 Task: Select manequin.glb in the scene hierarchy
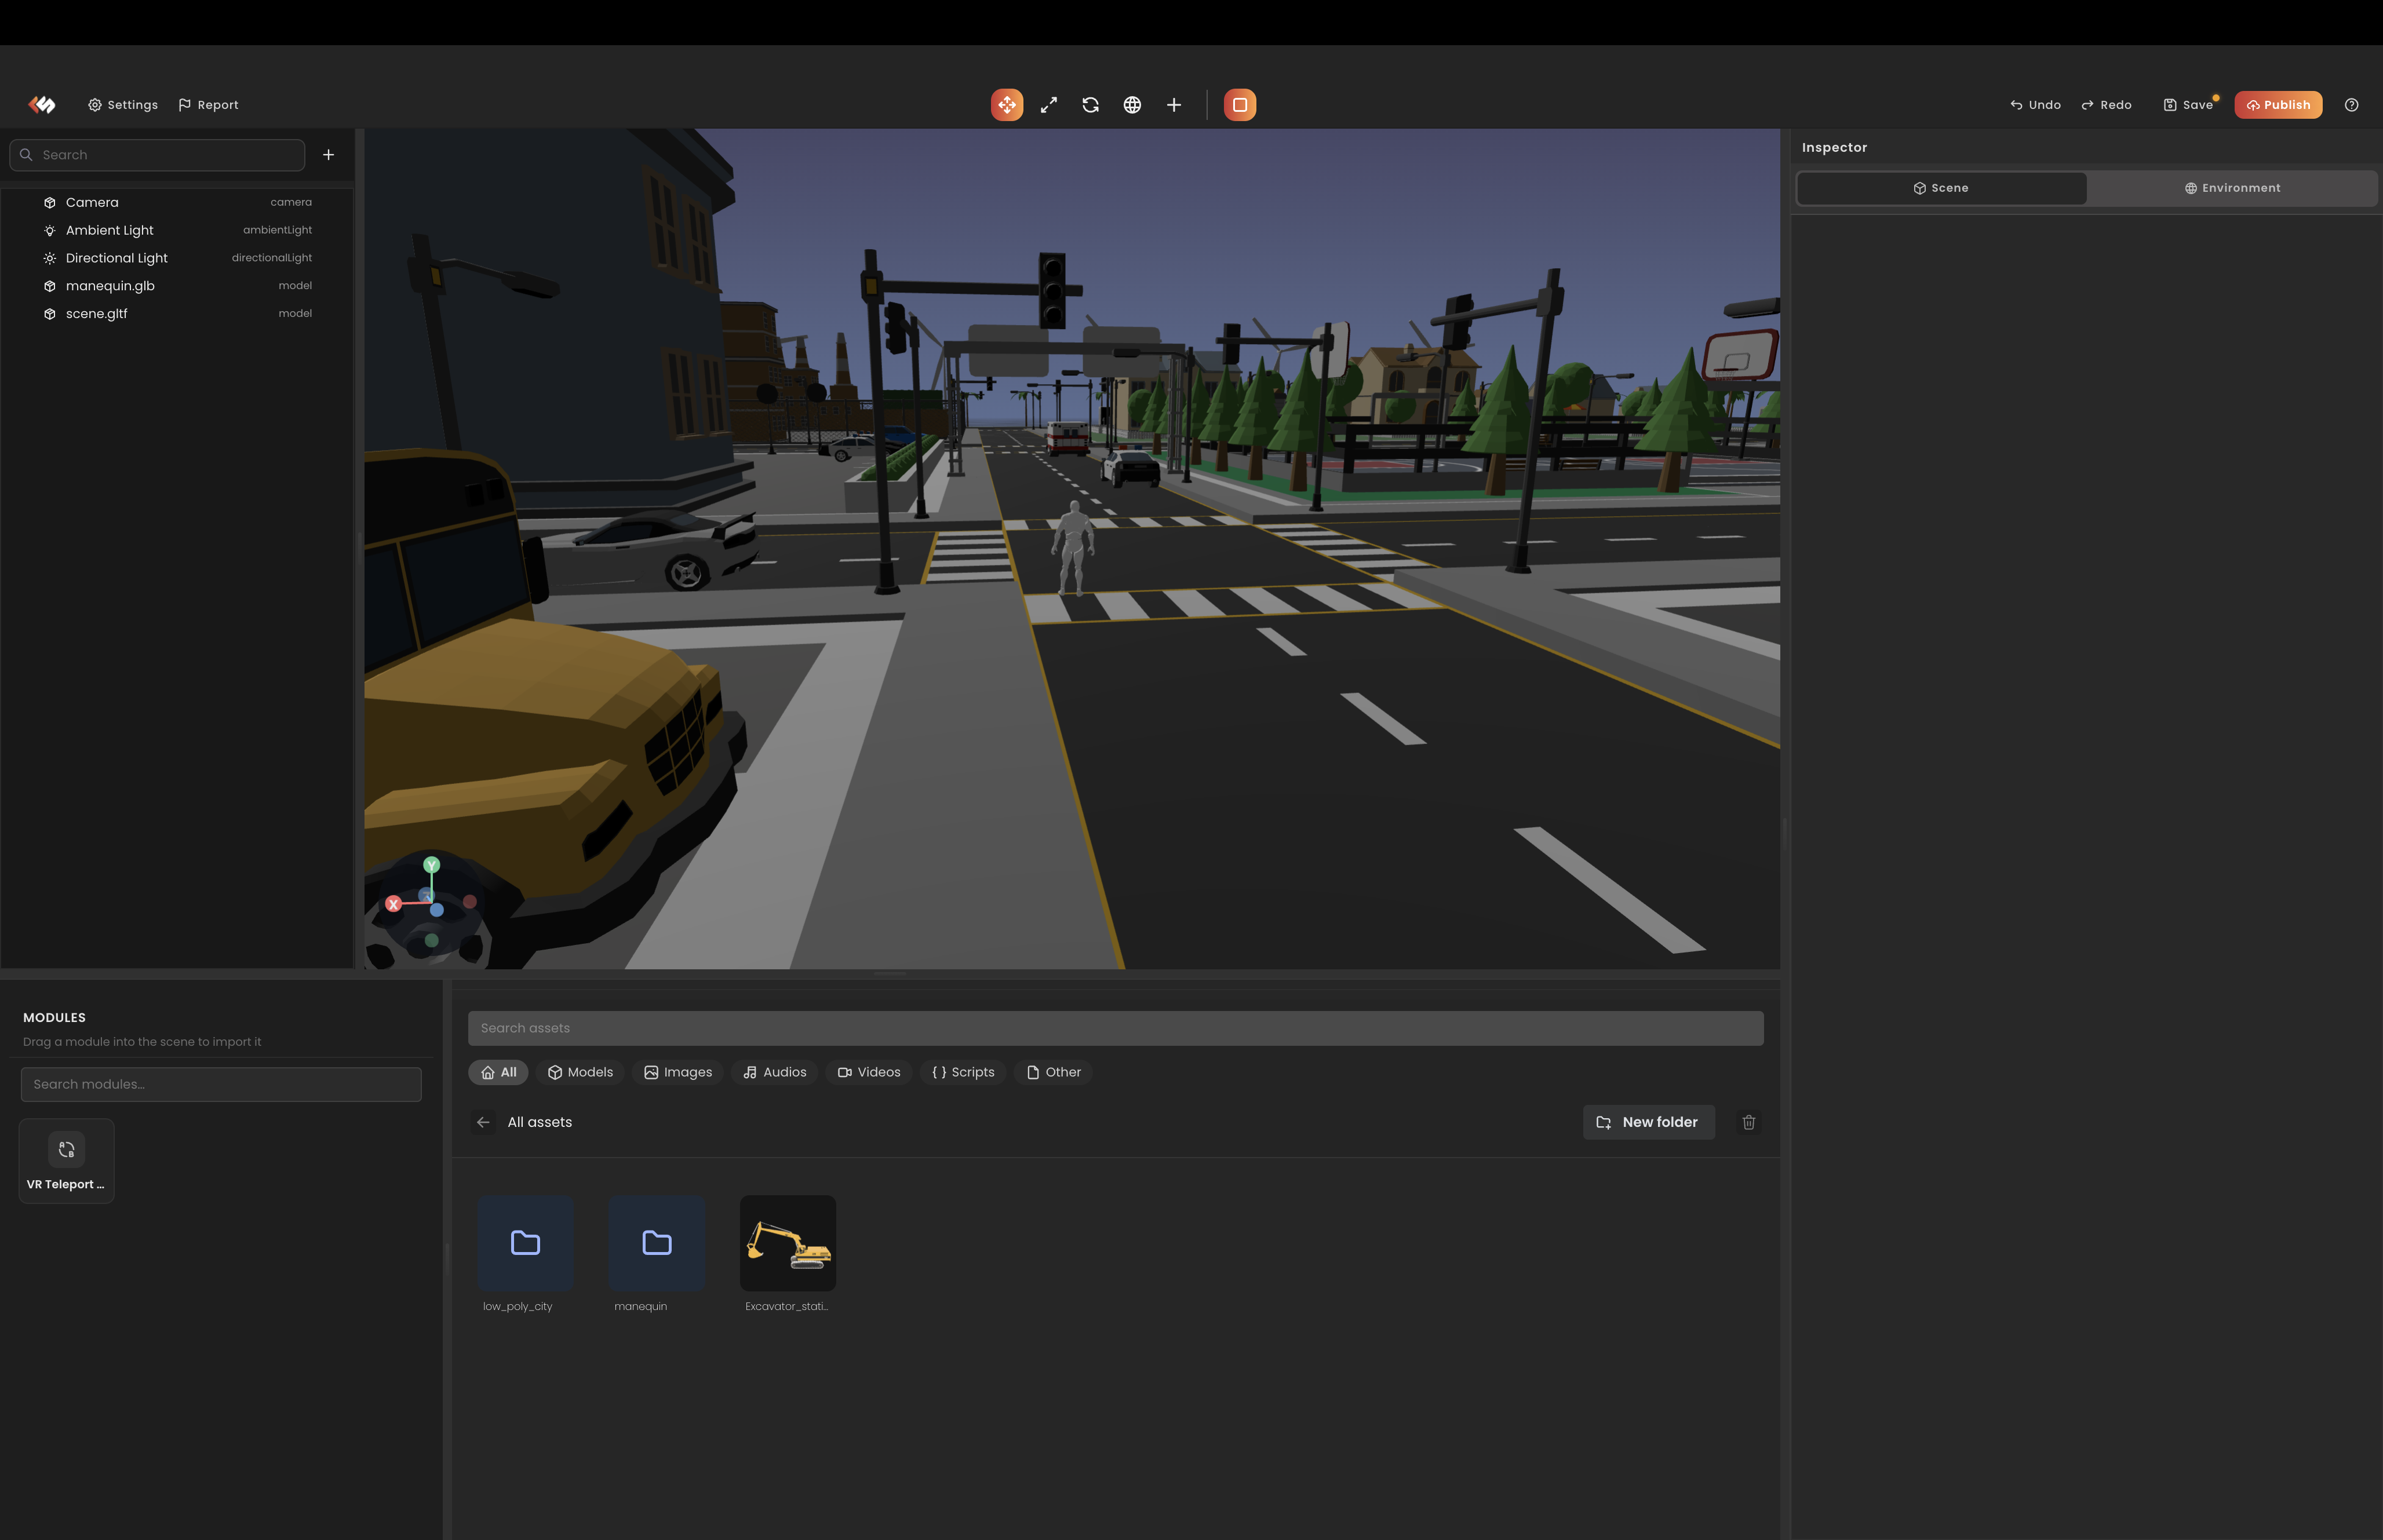click(x=110, y=285)
